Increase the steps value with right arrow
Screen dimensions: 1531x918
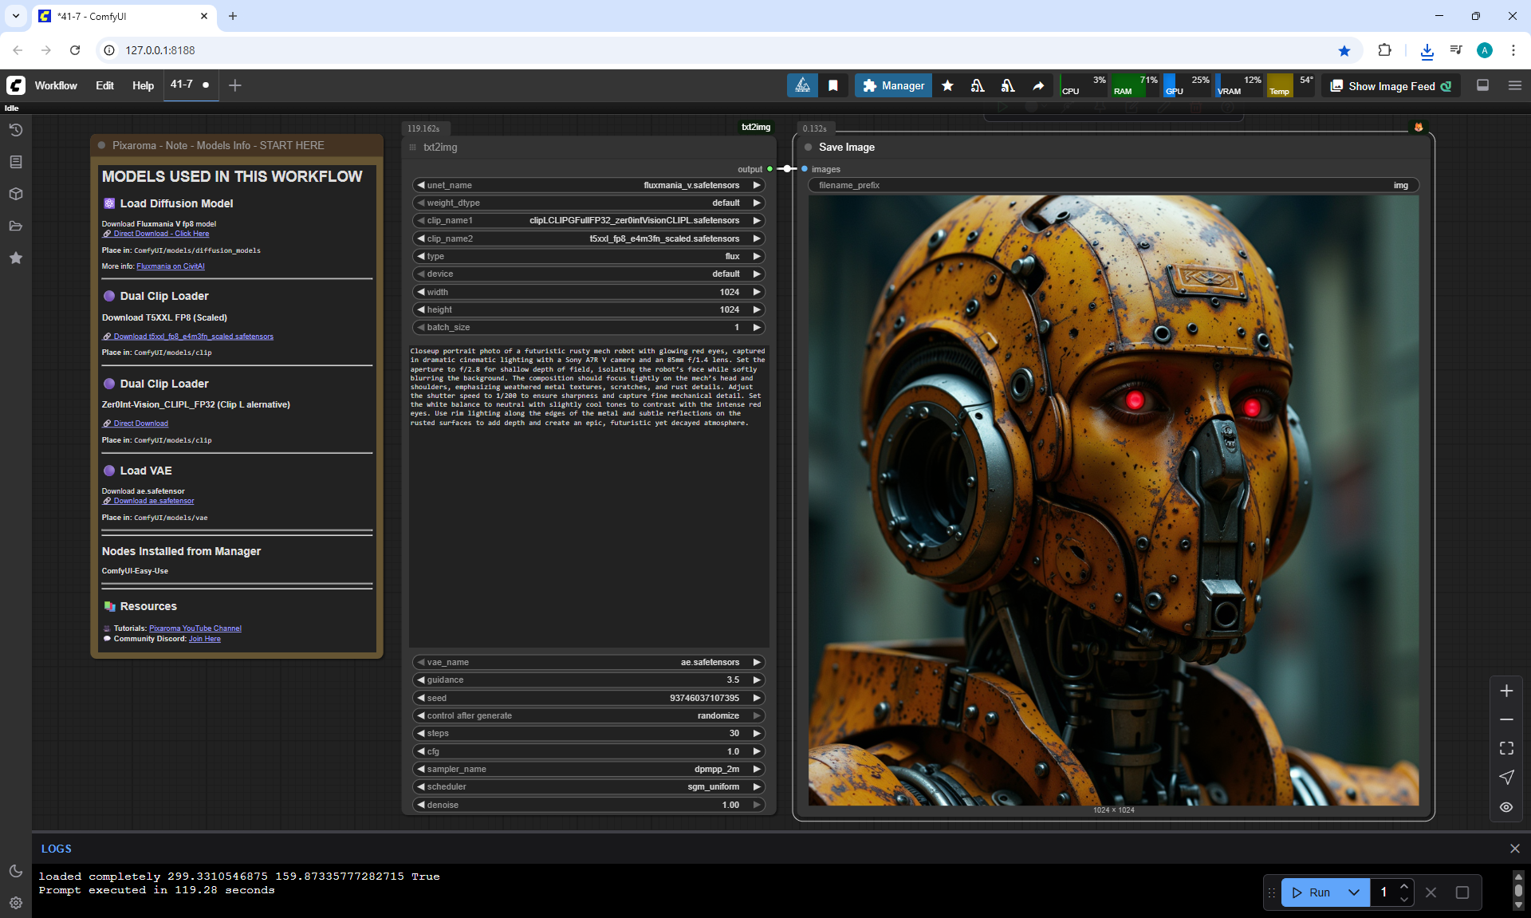click(757, 733)
